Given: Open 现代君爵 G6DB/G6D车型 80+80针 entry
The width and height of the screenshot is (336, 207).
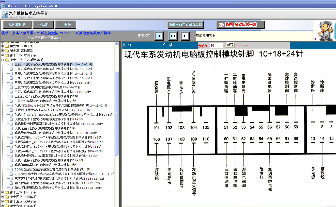Looking at the screenshot, I should click(64, 115).
